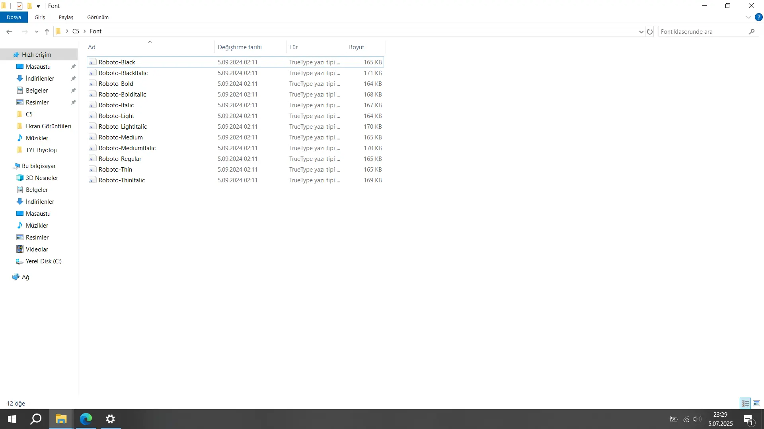Click the Roboto-Bold font file icon
764x429 pixels.
[92, 84]
